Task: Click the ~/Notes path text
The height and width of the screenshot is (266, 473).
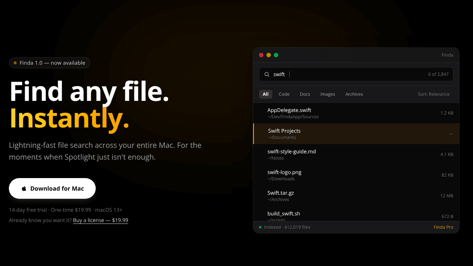Action: pos(276,158)
